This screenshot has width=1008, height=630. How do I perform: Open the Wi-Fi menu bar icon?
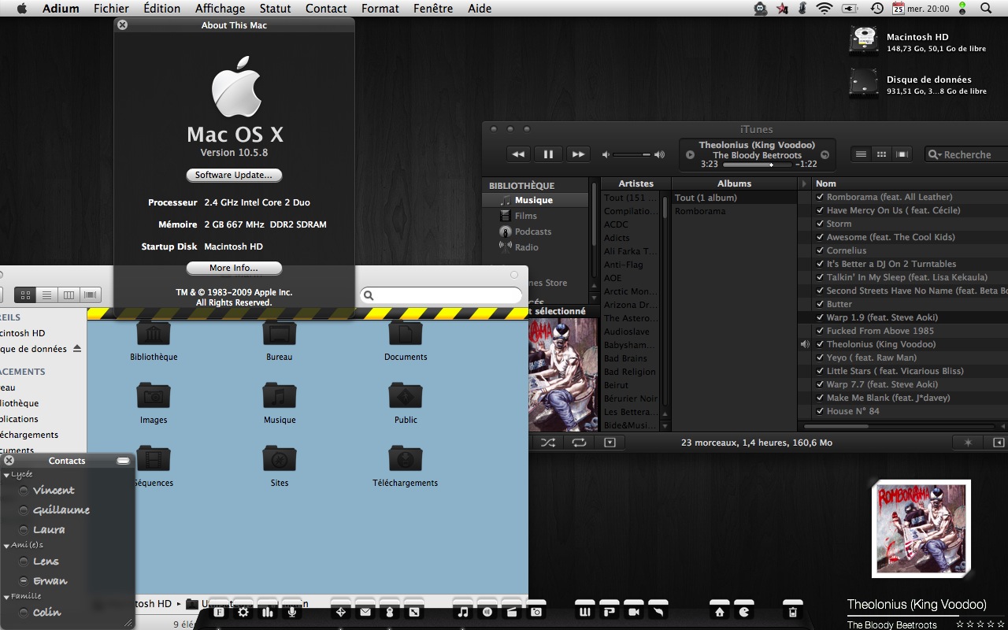click(x=825, y=9)
